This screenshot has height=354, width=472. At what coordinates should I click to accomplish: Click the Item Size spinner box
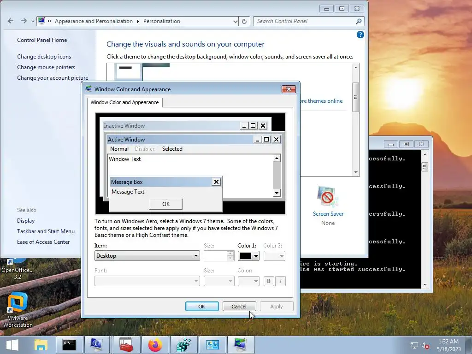pyautogui.click(x=219, y=255)
